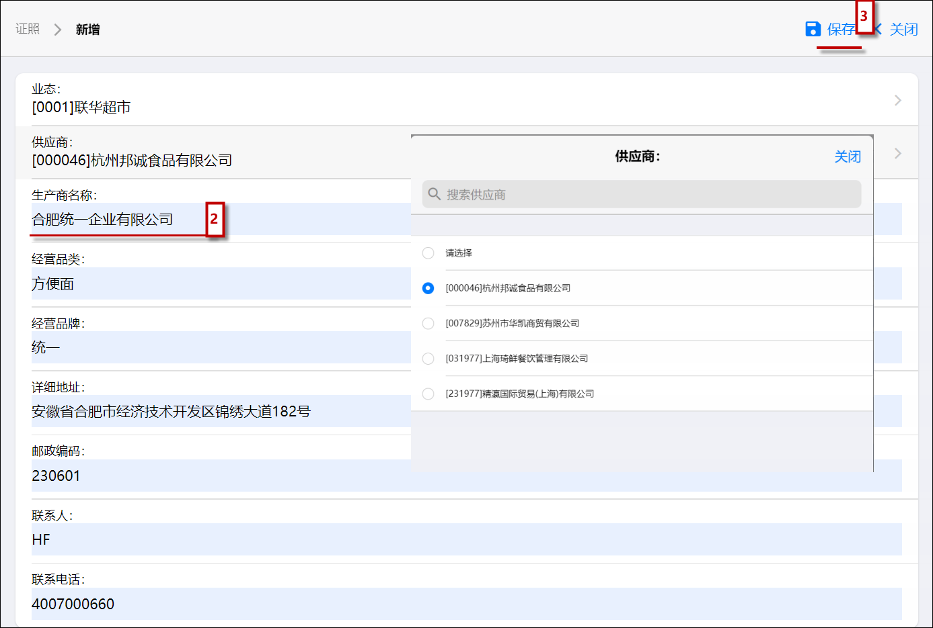Image resolution: width=933 pixels, height=628 pixels.
Task: Expand the 供应商 row chevron
Action: (x=898, y=153)
